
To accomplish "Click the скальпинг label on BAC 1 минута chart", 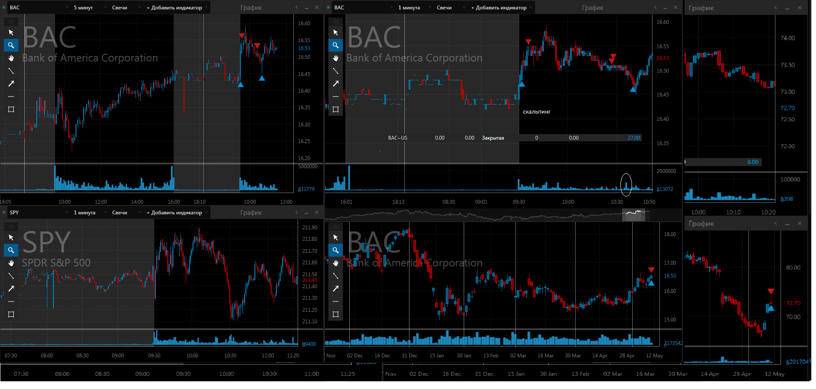I will (x=537, y=112).
